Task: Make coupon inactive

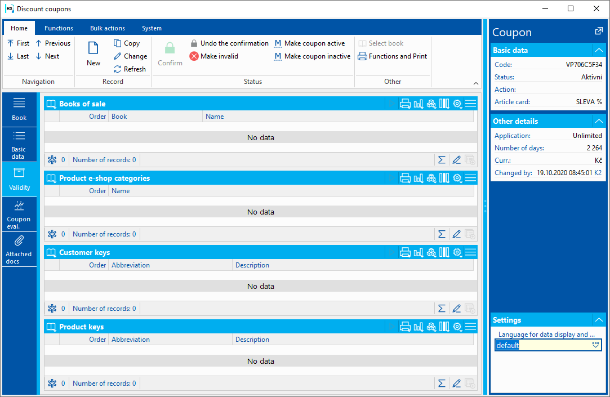Action: coord(313,56)
